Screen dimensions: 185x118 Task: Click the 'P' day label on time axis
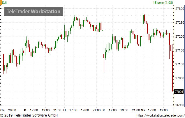25,110
